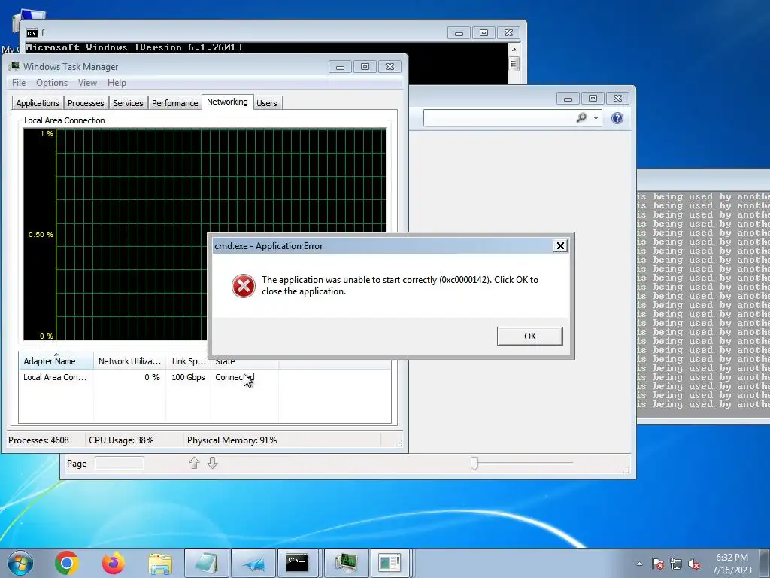Select the Local Area Connection adapter row
The width and height of the screenshot is (770, 578).
pyautogui.click(x=205, y=377)
